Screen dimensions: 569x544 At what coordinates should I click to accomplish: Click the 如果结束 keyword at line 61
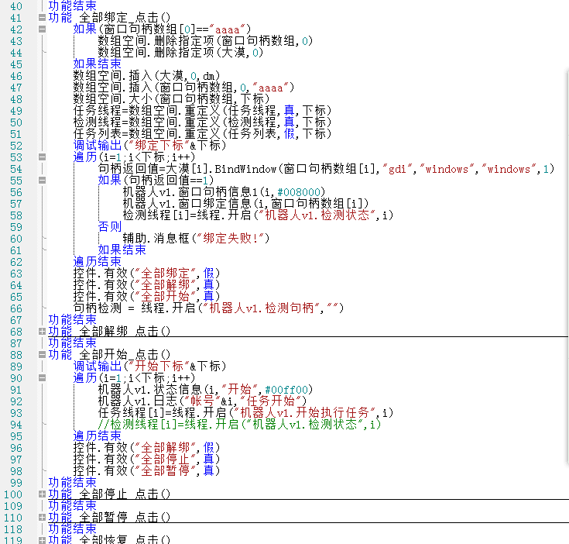[x=122, y=250]
